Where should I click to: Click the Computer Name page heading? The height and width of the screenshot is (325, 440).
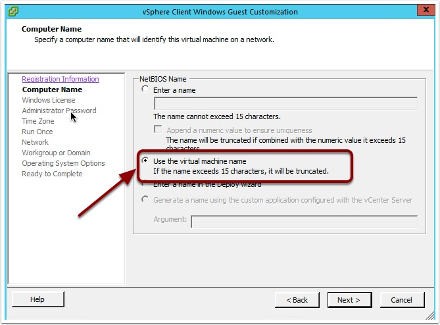pos(52,29)
